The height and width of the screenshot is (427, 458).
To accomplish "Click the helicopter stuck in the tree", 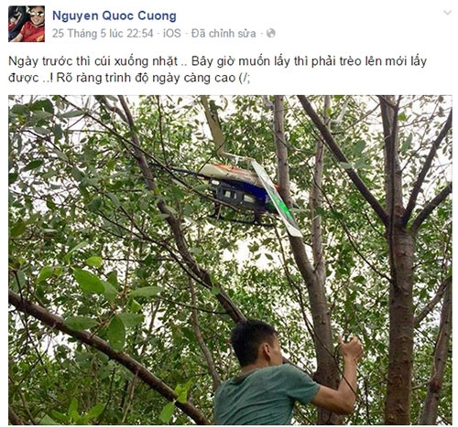I will (235, 192).
